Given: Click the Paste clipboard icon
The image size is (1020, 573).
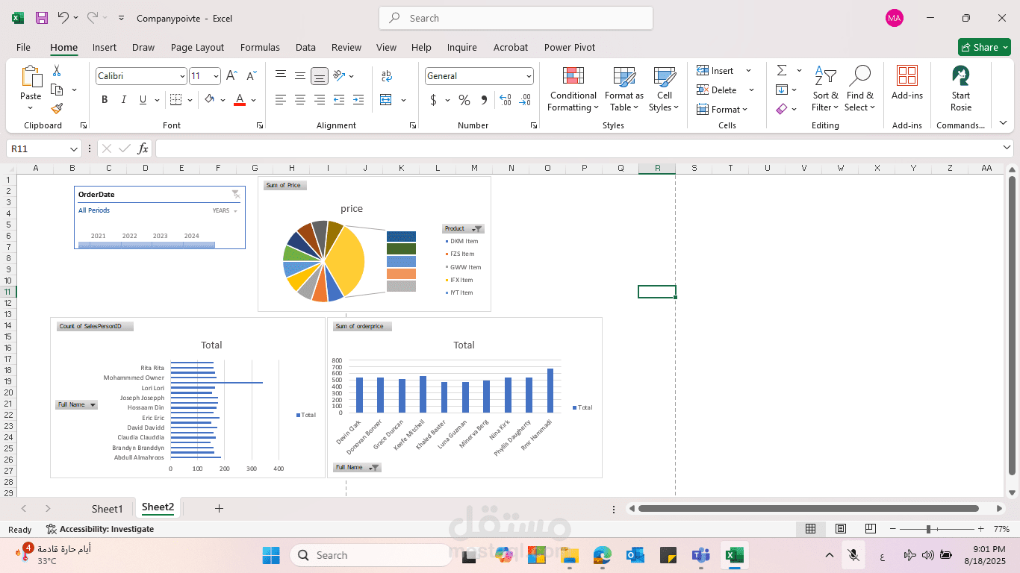Looking at the screenshot, I should pyautogui.click(x=31, y=77).
